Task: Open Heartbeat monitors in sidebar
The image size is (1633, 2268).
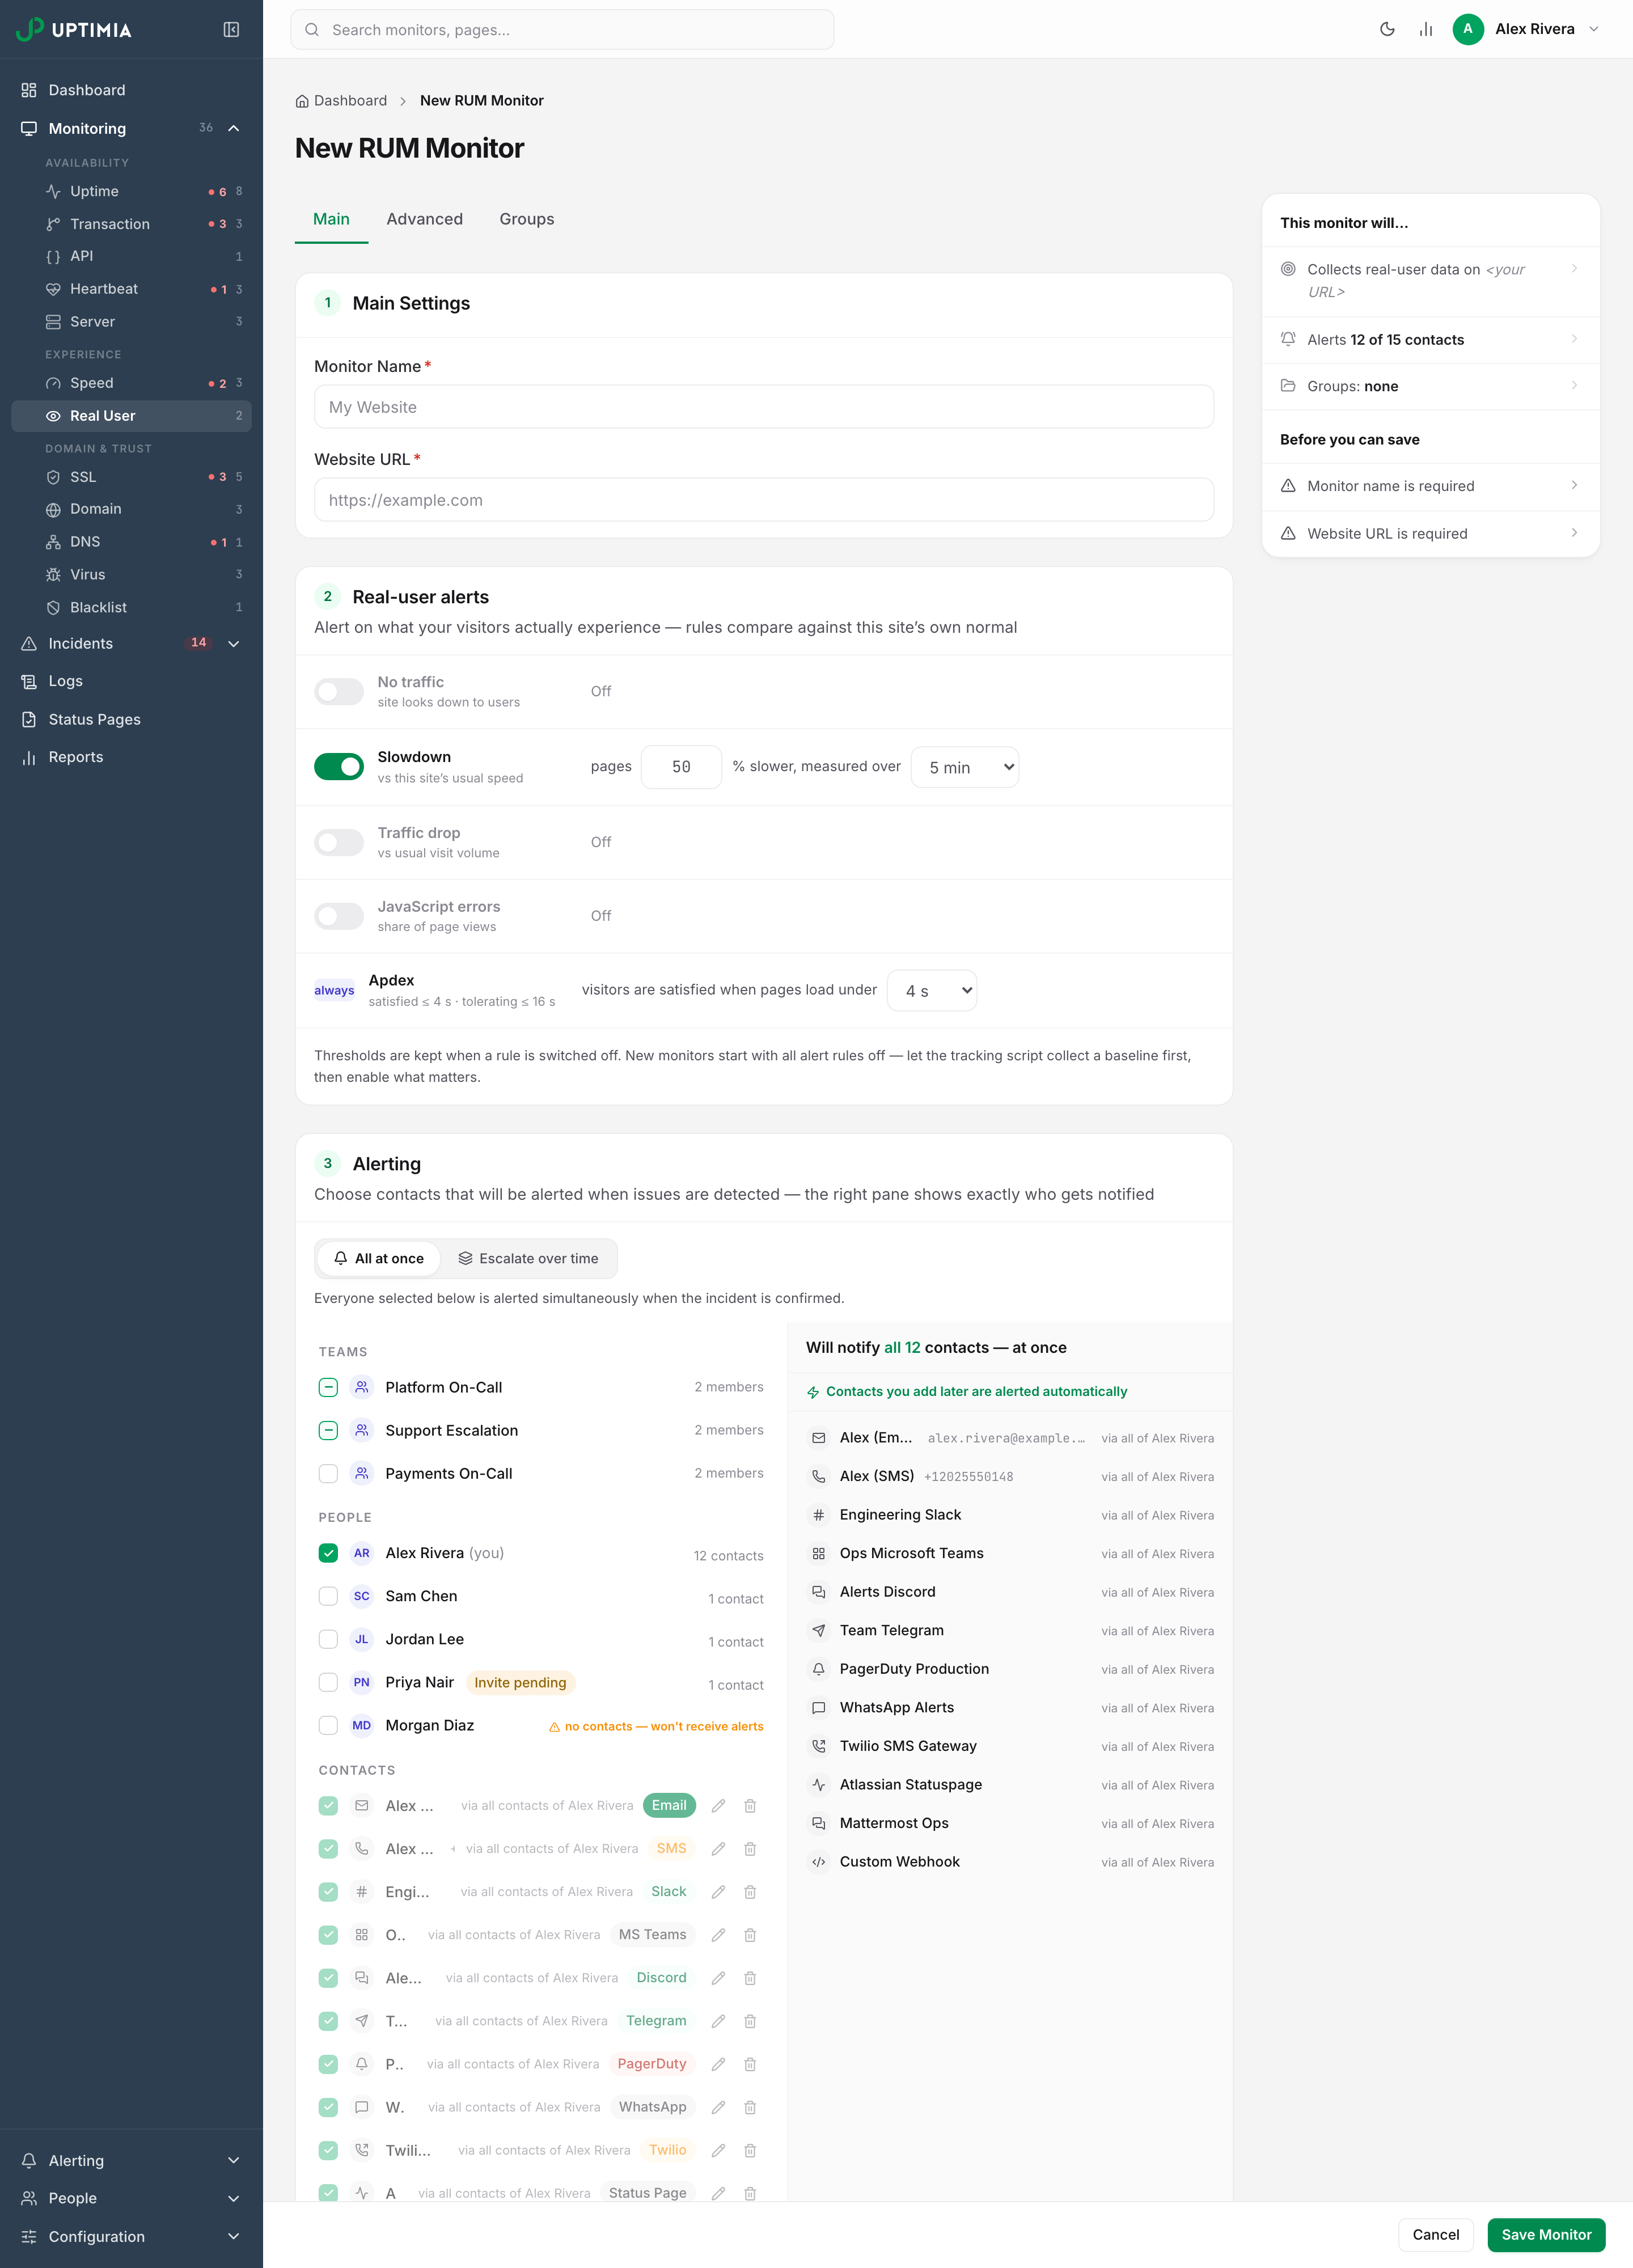Action: [x=131, y=289]
